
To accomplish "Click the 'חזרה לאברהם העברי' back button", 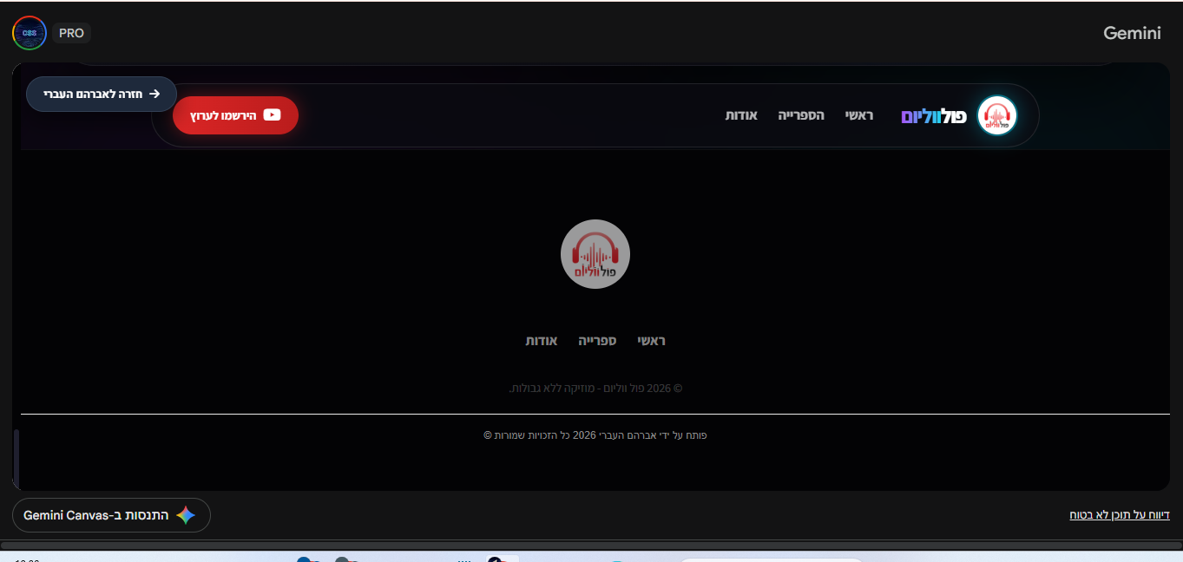I will click(102, 94).
